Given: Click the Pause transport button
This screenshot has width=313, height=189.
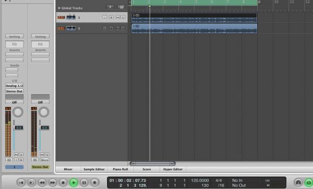Looking at the screenshot, I should click(84, 182).
